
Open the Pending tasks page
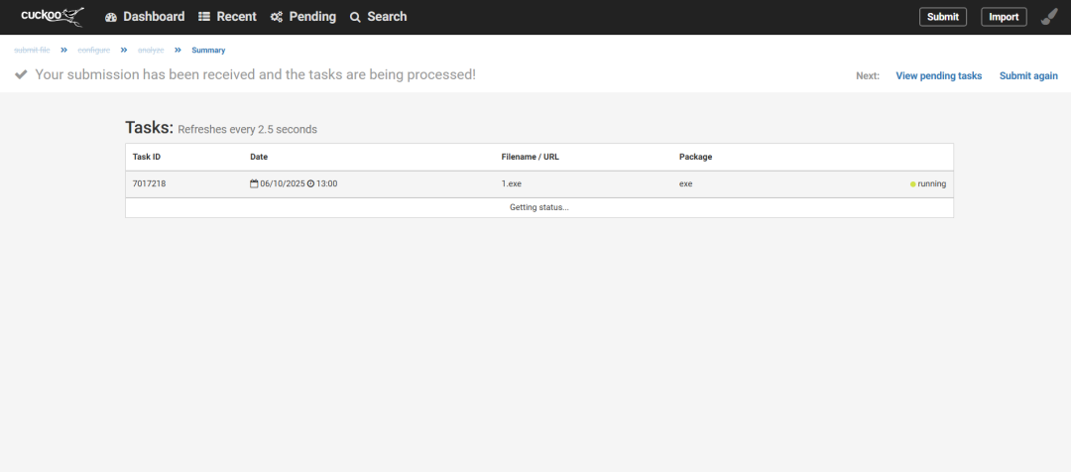pos(303,17)
